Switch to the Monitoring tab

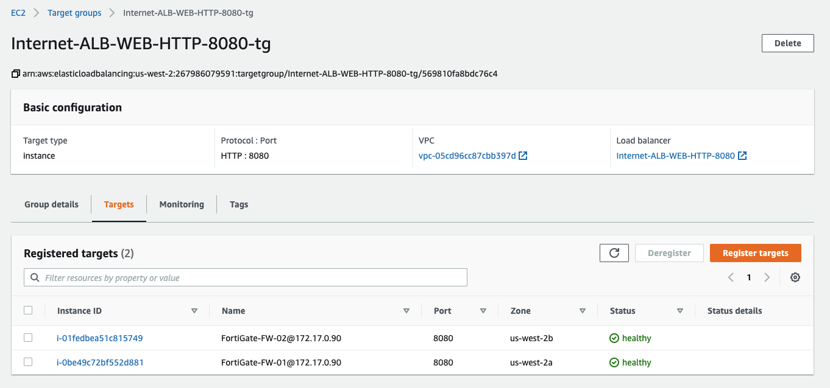pos(182,204)
